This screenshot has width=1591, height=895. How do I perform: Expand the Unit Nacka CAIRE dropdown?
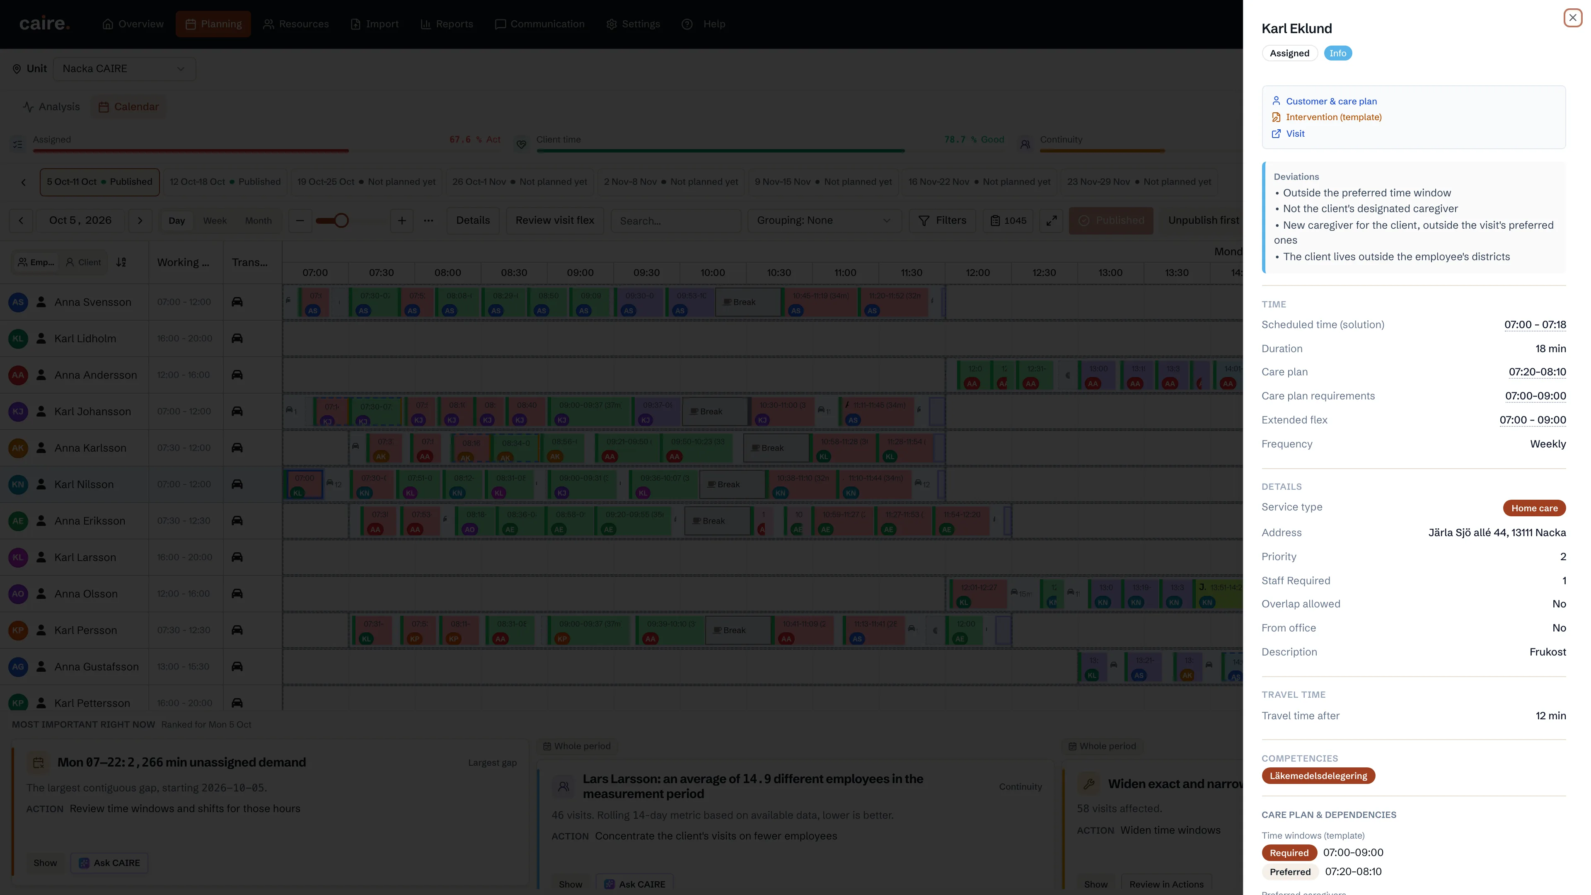pos(125,68)
